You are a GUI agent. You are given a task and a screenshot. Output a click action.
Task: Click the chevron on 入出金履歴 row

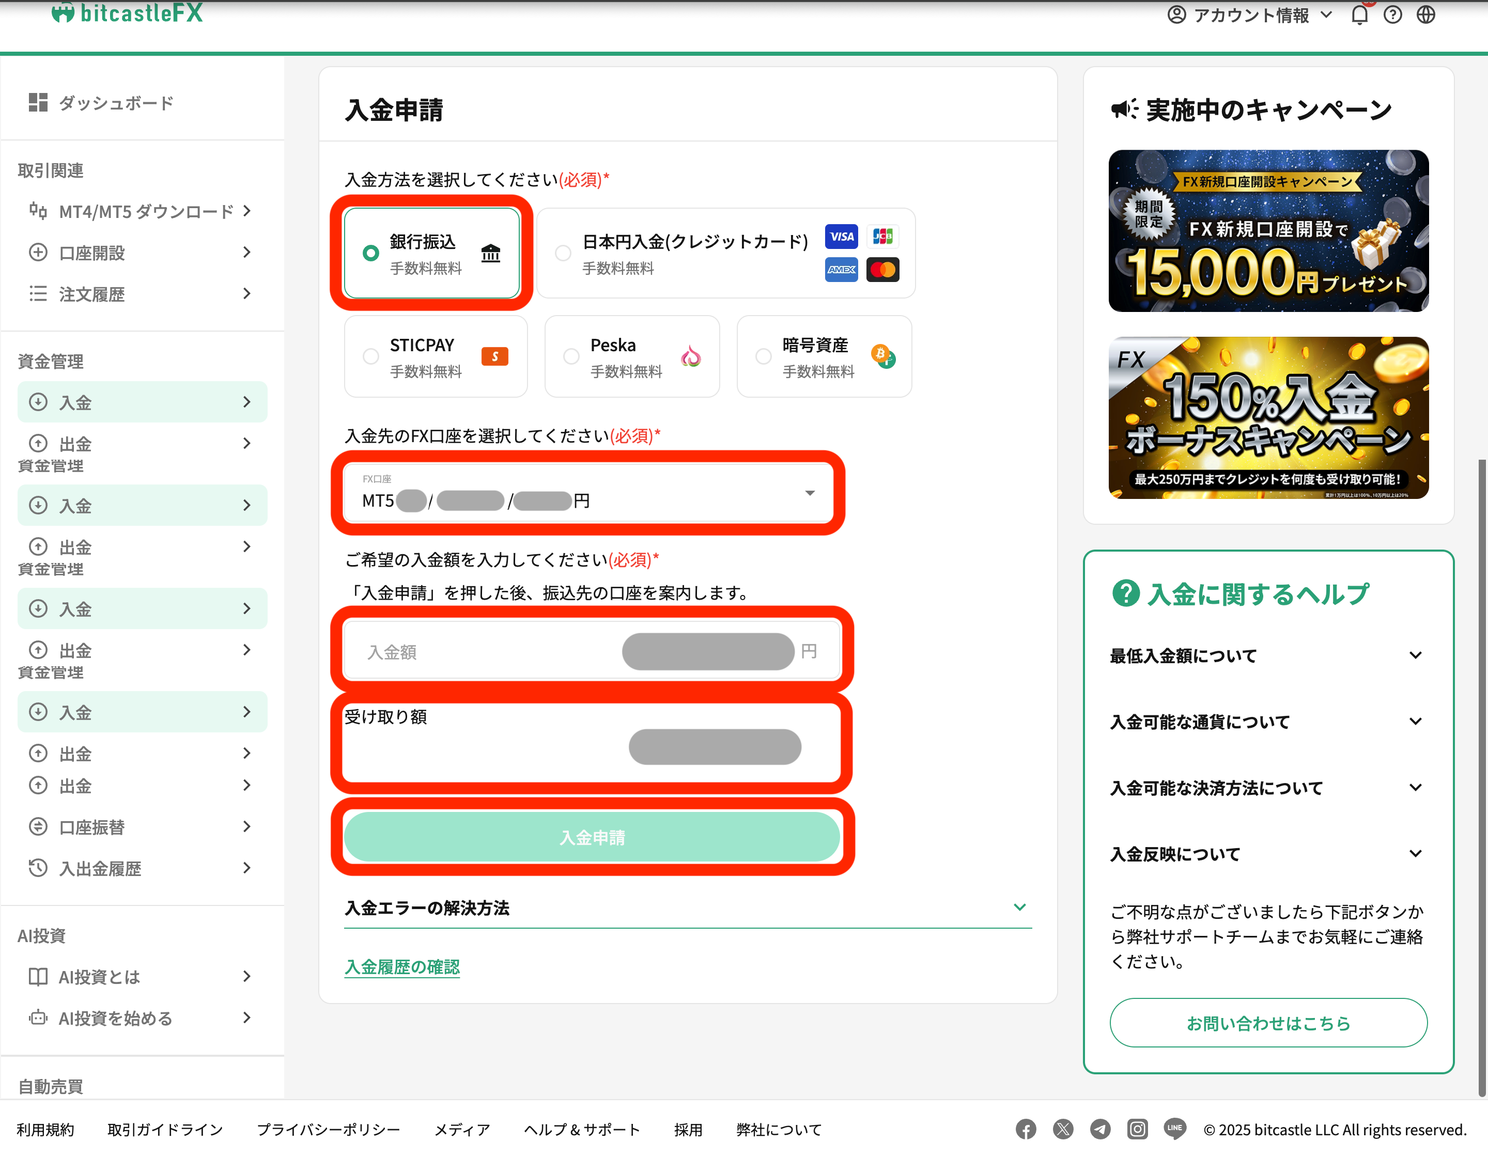pos(246,868)
